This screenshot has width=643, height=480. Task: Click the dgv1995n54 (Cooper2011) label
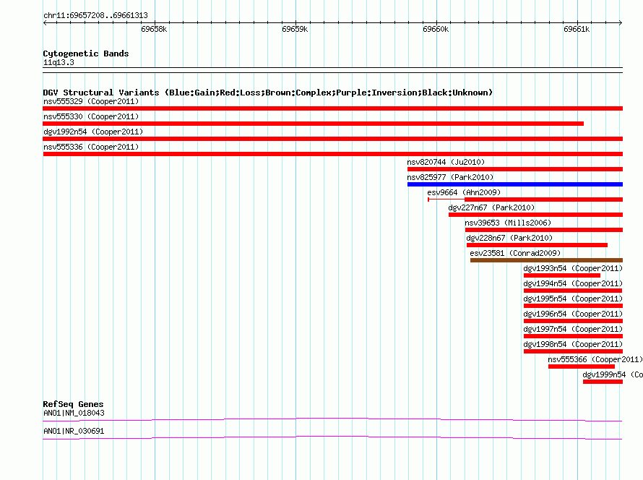[x=573, y=299]
